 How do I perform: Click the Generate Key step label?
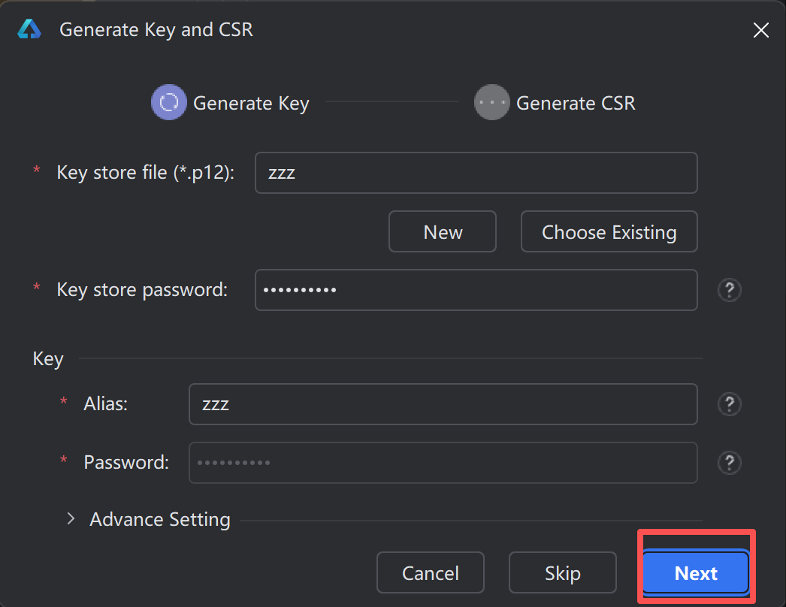(250, 102)
